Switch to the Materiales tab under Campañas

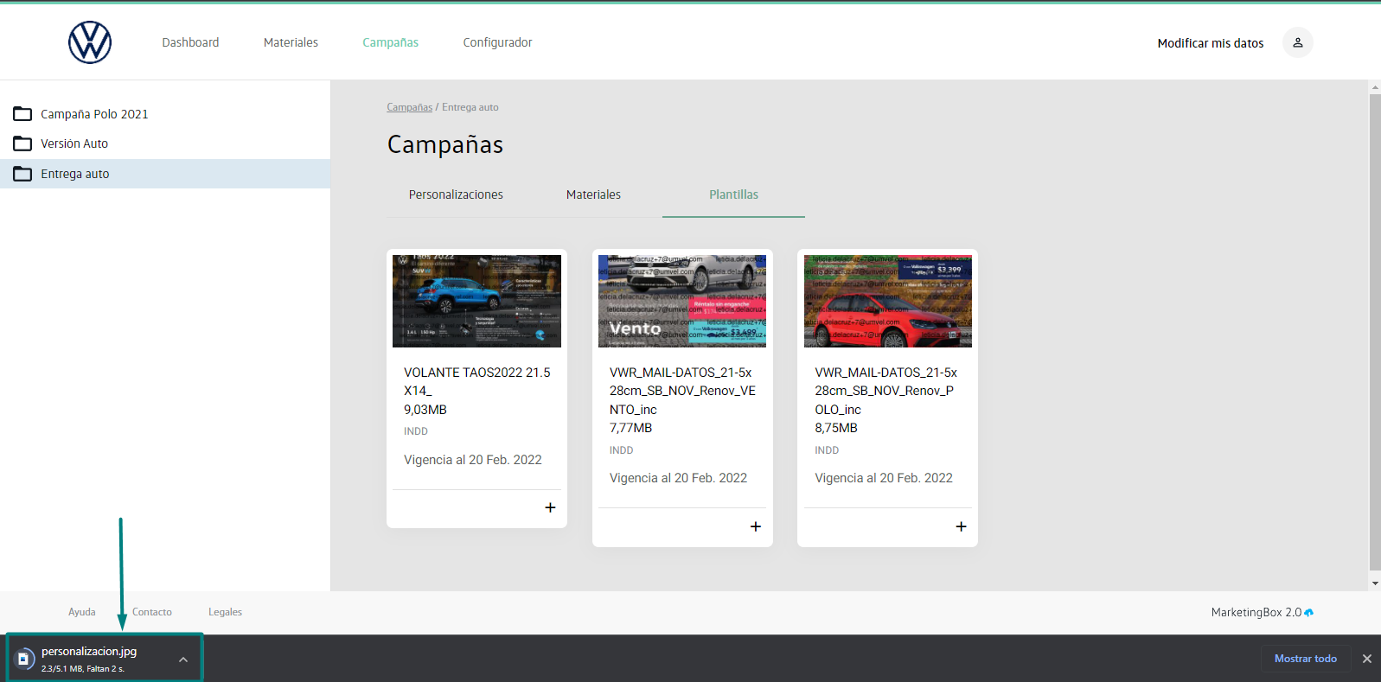coord(593,194)
